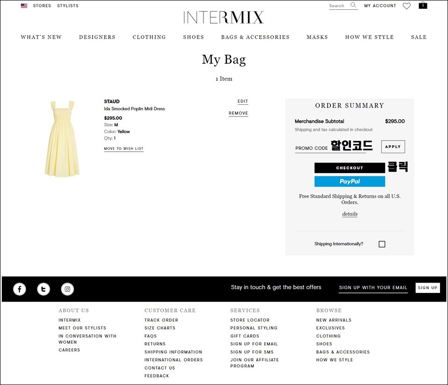Open the Intermix footer link

tap(70, 320)
